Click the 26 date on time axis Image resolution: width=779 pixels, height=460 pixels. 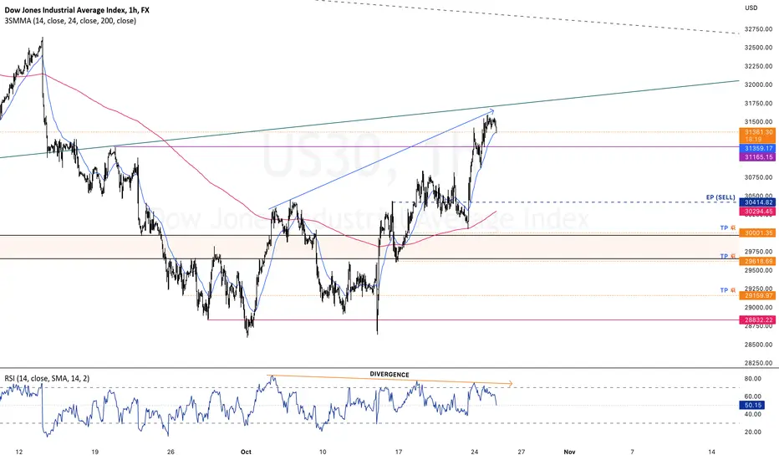(171, 452)
